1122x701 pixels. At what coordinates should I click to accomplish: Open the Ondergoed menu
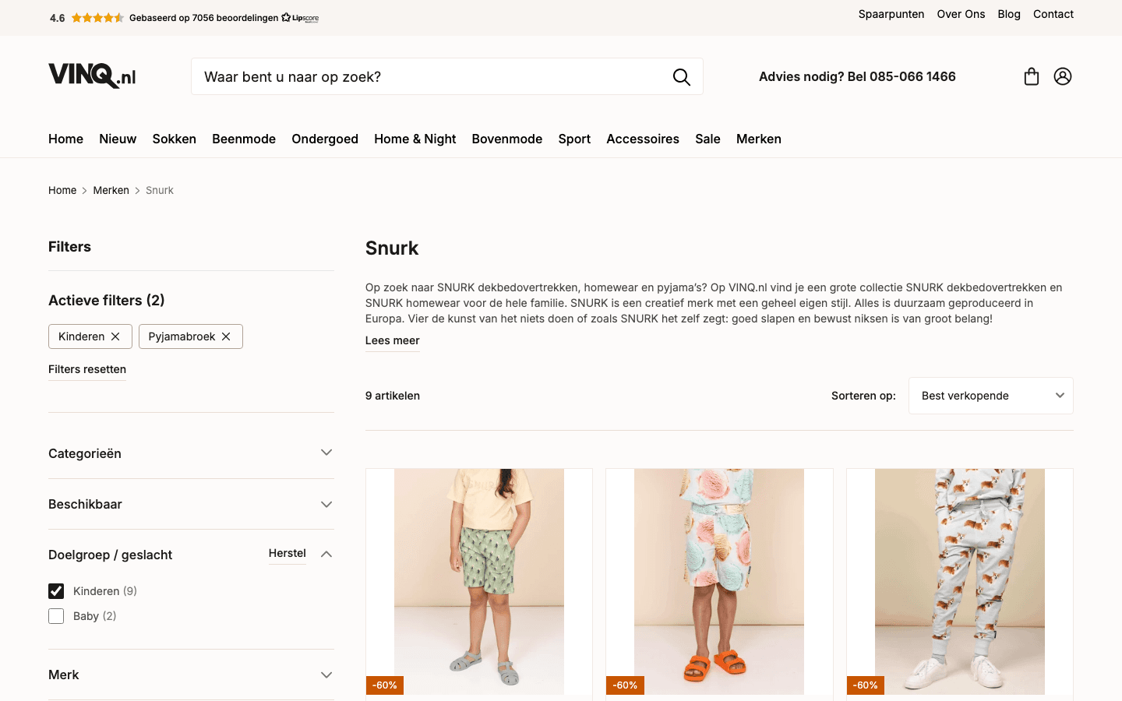325,139
